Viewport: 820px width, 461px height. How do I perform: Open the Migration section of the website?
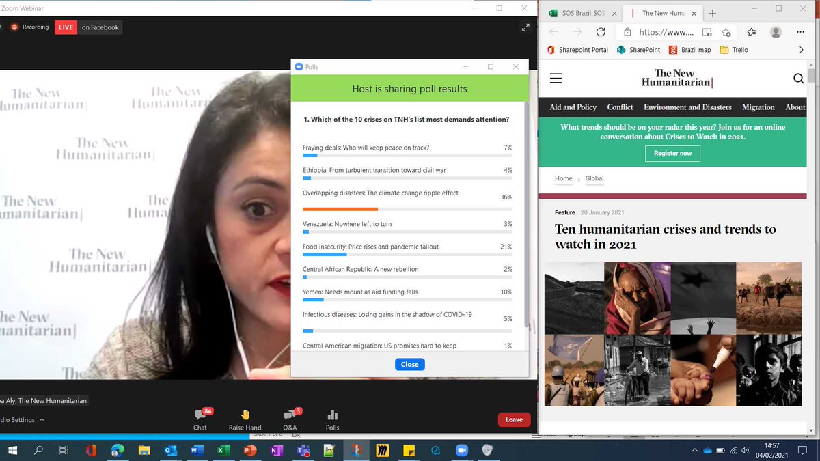(x=758, y=107)
